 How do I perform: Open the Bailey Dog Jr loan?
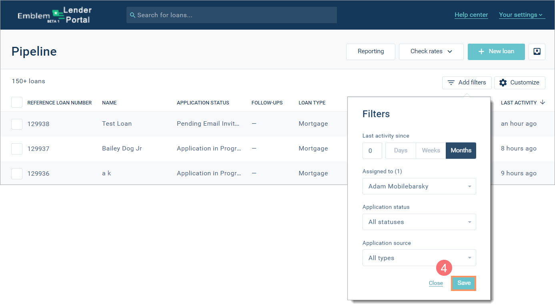pos(122,148)
